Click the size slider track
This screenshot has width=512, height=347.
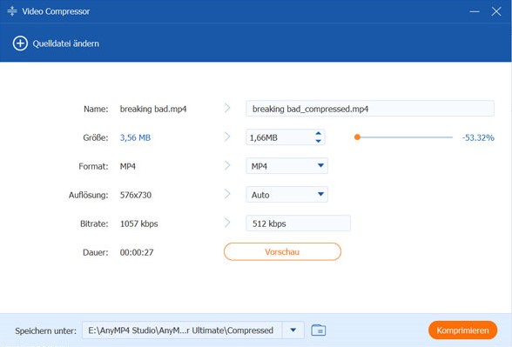pyautogui.click(x=404, y=137)
